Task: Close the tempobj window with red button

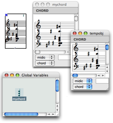Action: tap(75, 33)
